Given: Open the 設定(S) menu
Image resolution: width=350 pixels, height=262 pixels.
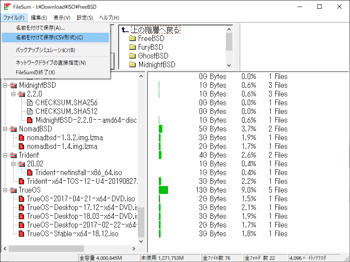Looking at the screenshot, I should pos(85,17).
